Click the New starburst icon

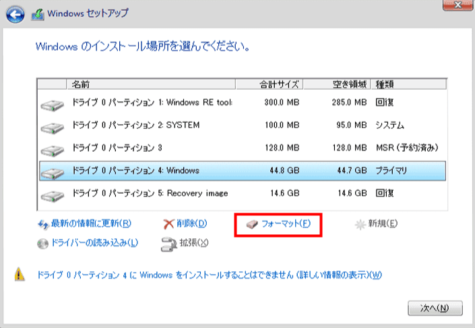point(360,225)
